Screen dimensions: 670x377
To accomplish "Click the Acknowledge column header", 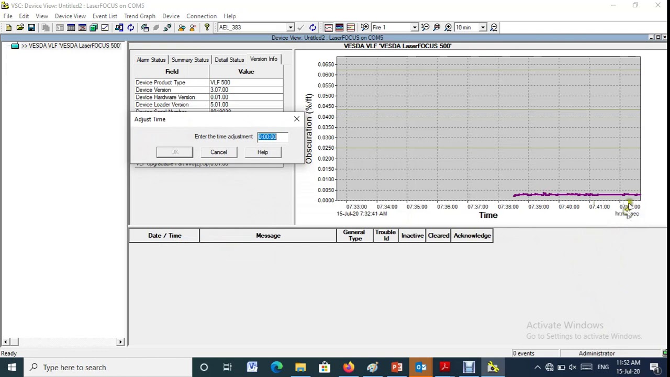I will [x=472, y=236].
